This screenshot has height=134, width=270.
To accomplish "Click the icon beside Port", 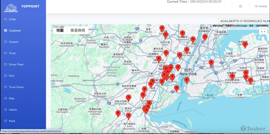I will coord(5,76).
